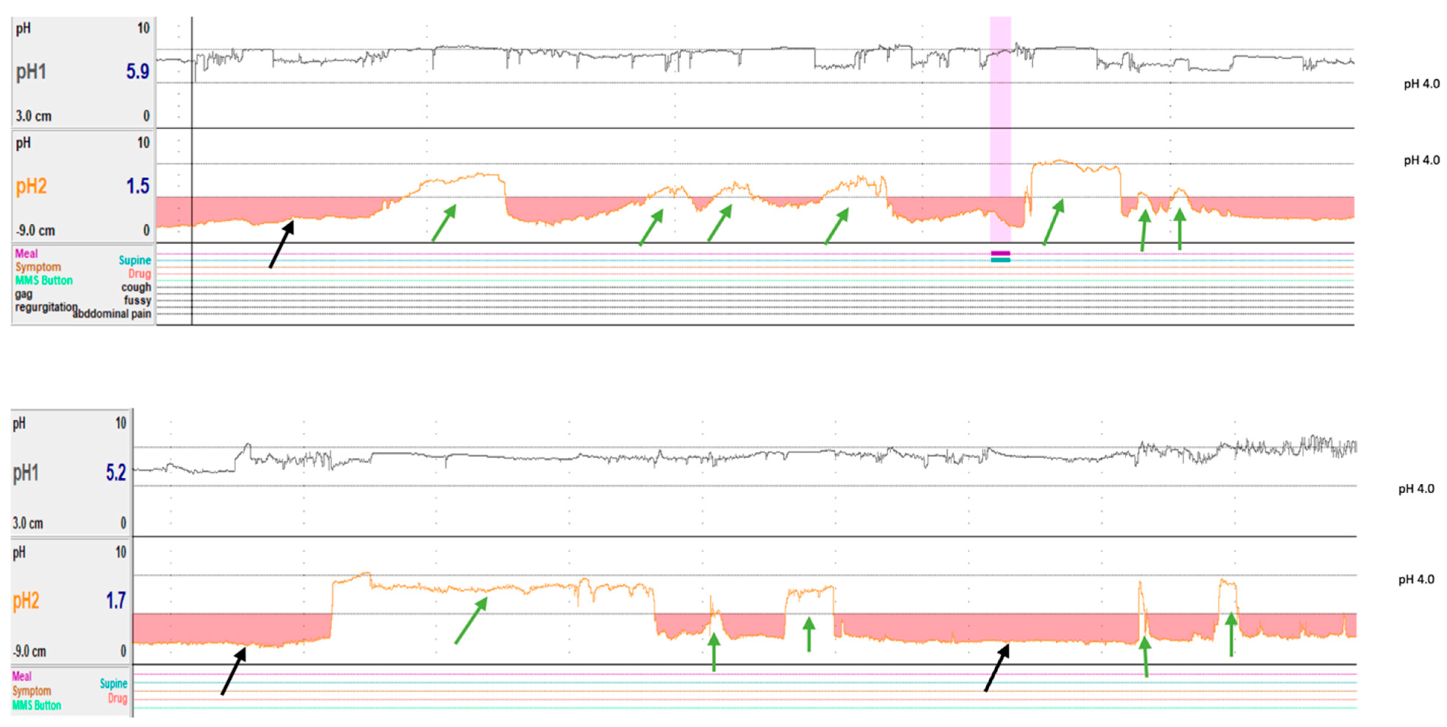
Task: Click the teal Supine marker bar under the meal marker
Action: (1001, 260)
